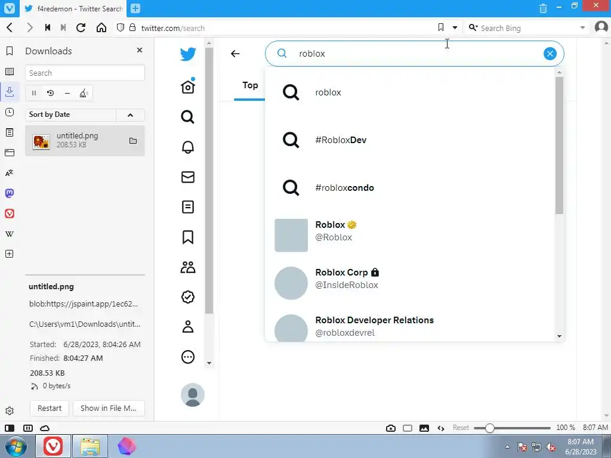The image size is (611, 458).
Task: Open Twitter Home
Action: click(x=188, y=86)
